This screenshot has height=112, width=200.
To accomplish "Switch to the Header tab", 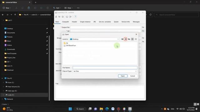I will tap(74, 22).
